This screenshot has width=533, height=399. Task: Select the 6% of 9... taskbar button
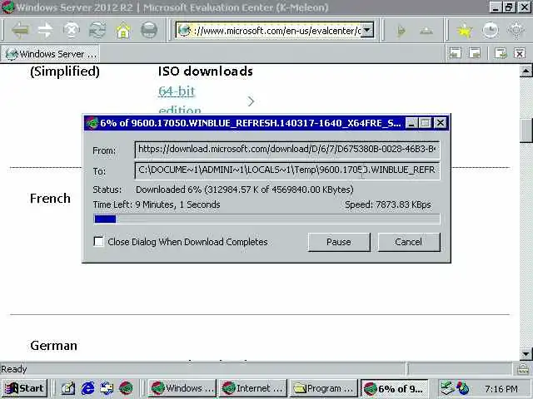[394, 388]
